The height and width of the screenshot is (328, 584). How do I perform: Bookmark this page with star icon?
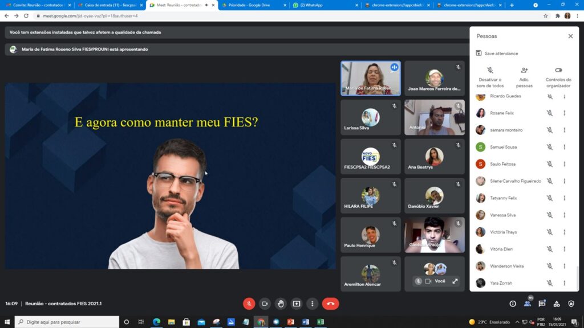pyautogui.click(x=546, y=16)
